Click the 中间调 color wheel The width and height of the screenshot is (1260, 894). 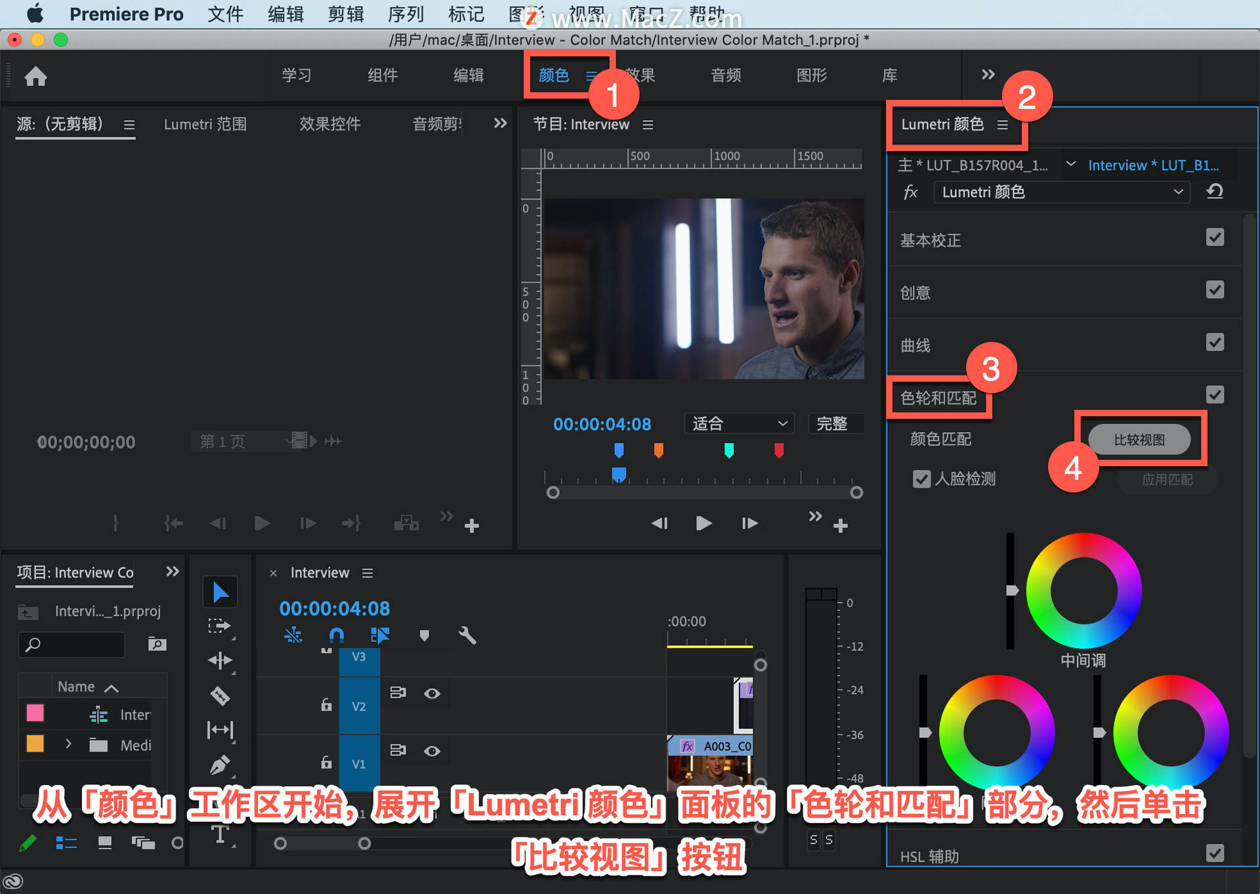click(x=1083, y=590)
